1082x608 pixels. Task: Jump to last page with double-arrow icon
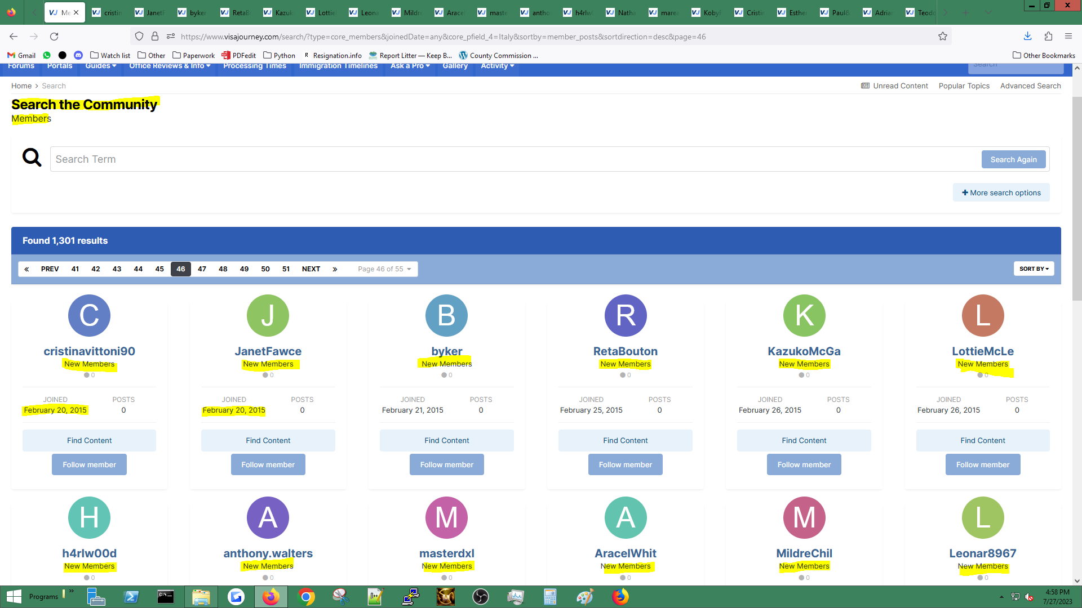(x=335, y=269)
